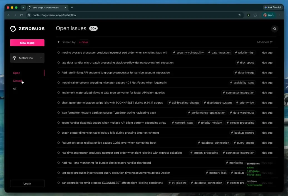Image resolution: width=288 pixels, height=196 pixels.
Task: Click the funnel icon beside Filtered by
Action: pos(58,42)
